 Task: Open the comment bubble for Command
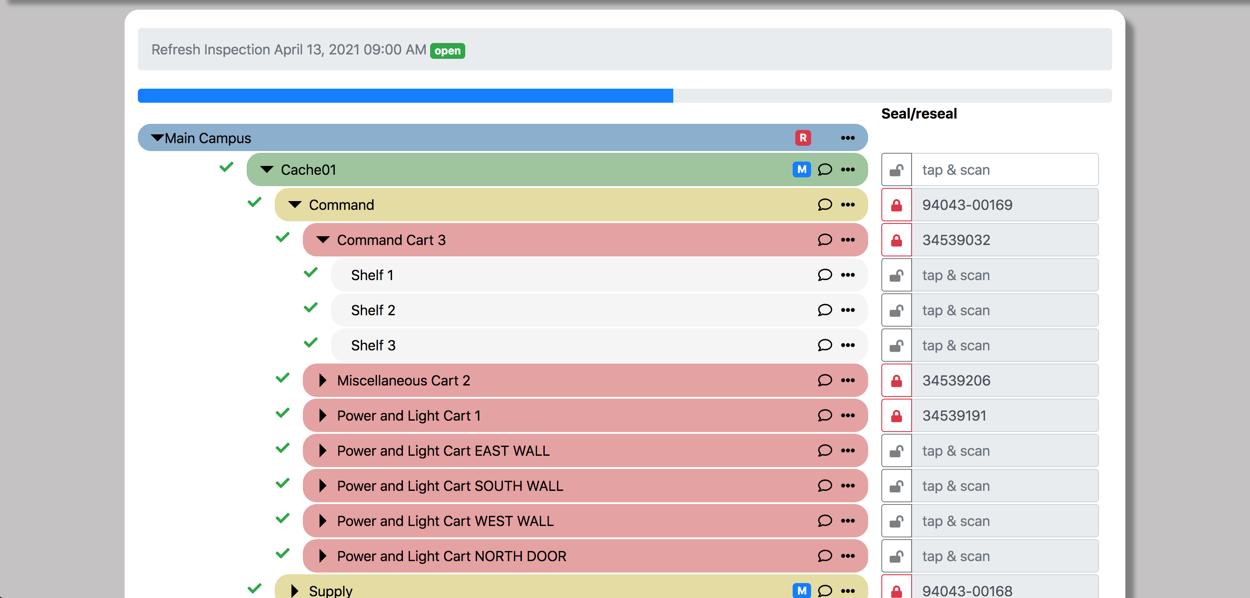click(x=824, y=204)
